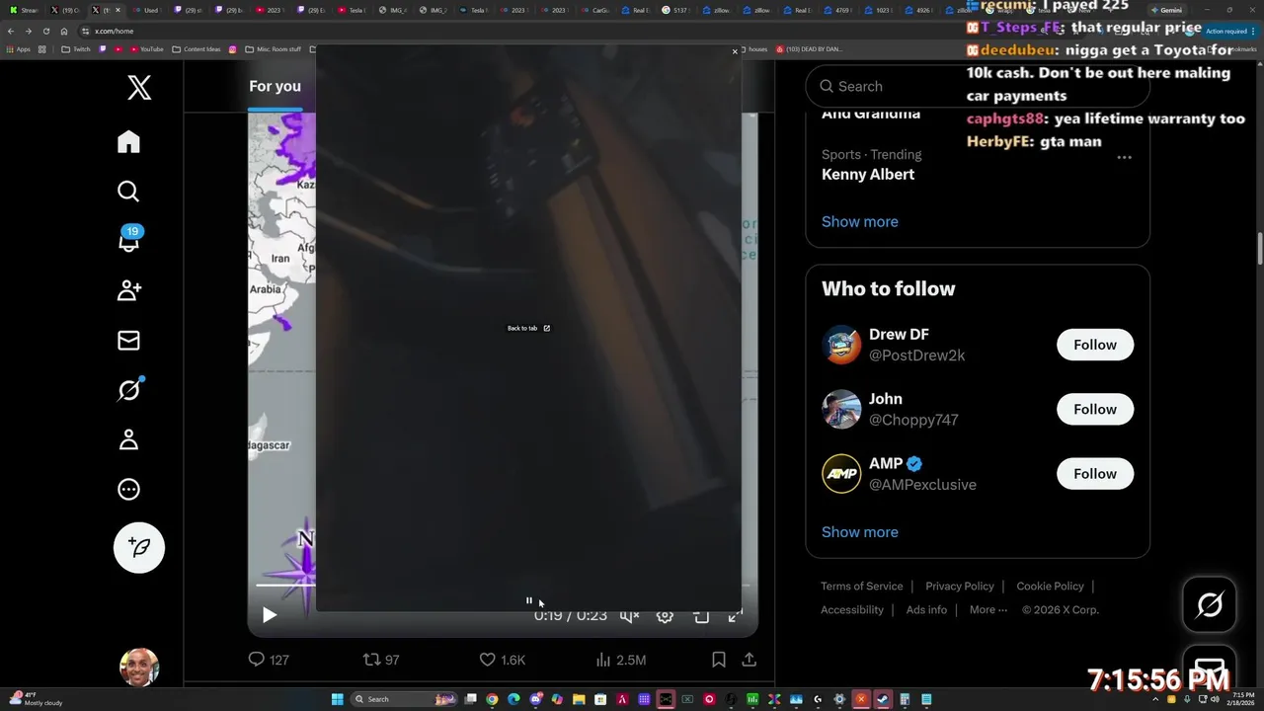
Task: Open the Follow people icon in sidebar
Action: (128, 290)
